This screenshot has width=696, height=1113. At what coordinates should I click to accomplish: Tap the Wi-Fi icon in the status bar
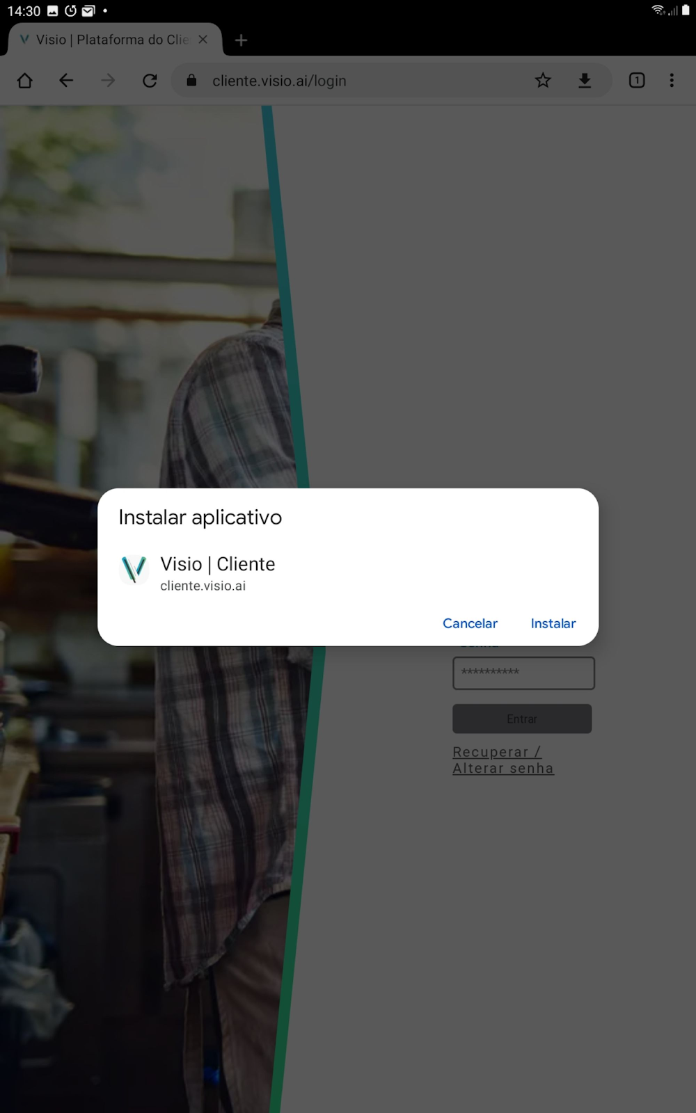tap(657, 10)
